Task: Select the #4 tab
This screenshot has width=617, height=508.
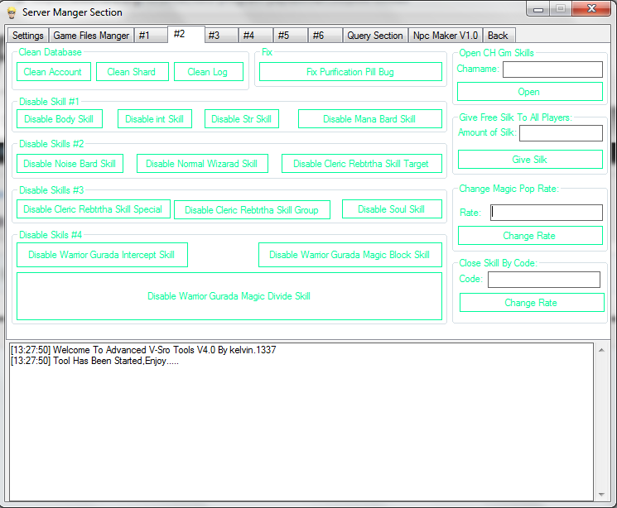Action: click(x=256, y=36)
